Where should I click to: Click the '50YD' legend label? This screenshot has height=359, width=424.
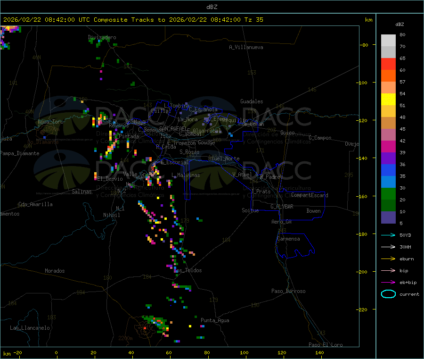coord(405,235)
